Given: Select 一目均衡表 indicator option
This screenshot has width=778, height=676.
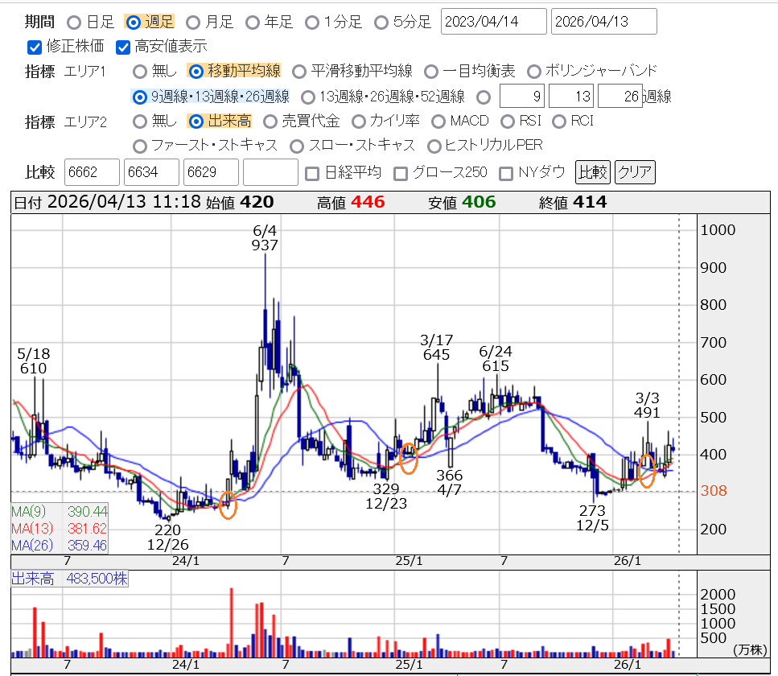Looking at the screenshot, I should [432, 72].
